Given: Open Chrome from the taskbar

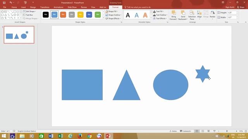Looking at the screenshot, I should pyautogui.click(x=90, y=136).
